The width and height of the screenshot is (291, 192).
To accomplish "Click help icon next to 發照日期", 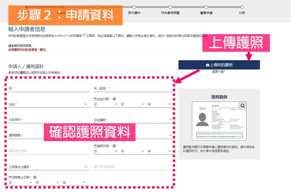I will 114,146.
